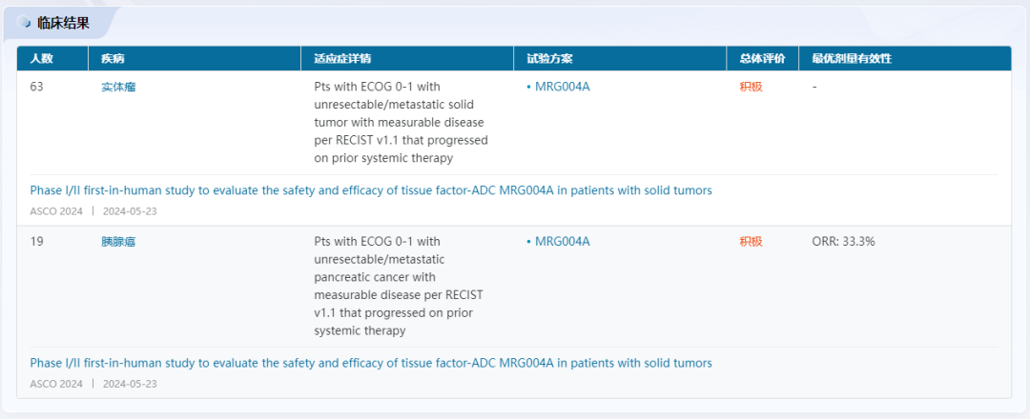1030x419 pixels.
Task: Open MRG004A link in the 实体瘤 row
Action: coord(562,87)
